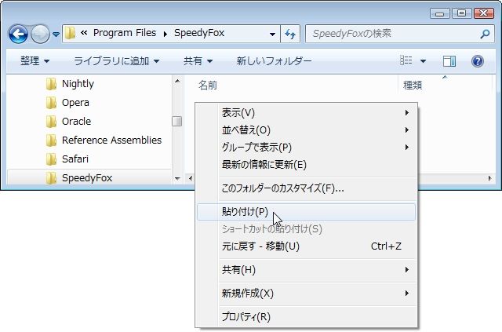Click the tree pane scroll up arrow
This screenshot has width=502, height=332.
point(177,81)
